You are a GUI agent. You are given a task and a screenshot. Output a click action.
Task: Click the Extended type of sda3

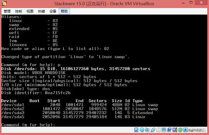(x=143, y=113)
